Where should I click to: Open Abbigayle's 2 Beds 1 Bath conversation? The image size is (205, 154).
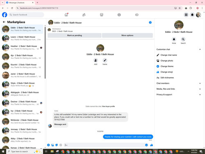click(22, 94)
